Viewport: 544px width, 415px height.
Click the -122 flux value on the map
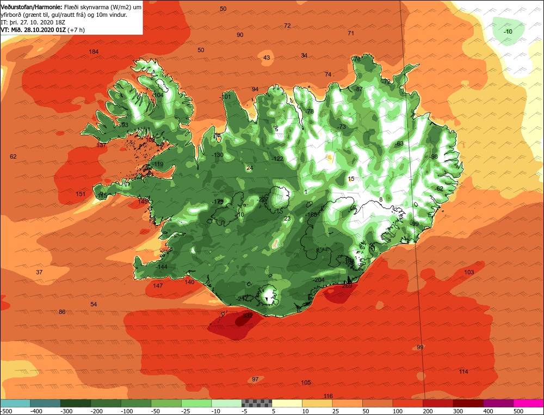[x=277, y=159]
